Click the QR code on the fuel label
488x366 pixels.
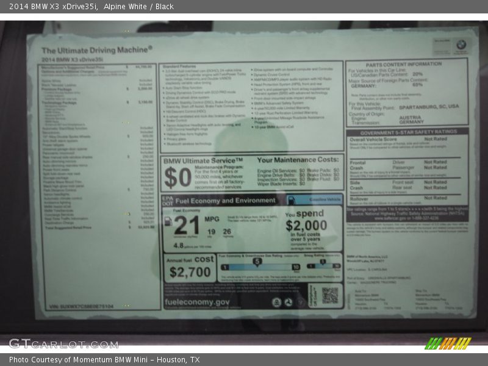tap(330, 295)
